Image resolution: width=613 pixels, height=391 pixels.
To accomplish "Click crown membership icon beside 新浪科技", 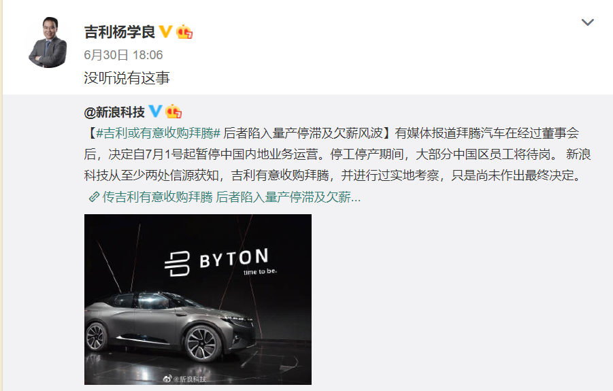I will pos(173,112).
